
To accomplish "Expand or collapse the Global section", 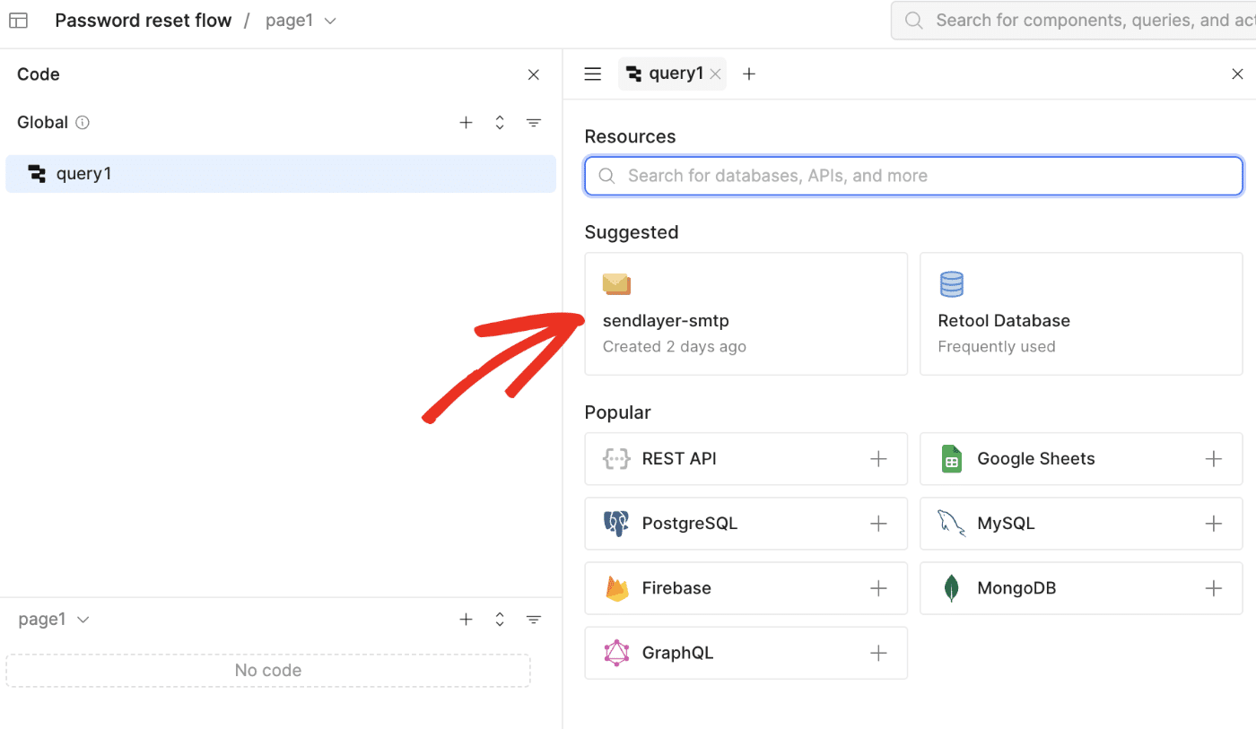I will tap(500, 123).
